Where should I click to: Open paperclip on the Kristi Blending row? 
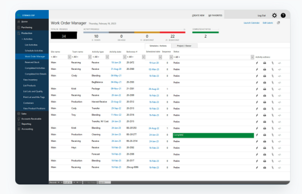(272, 129)
